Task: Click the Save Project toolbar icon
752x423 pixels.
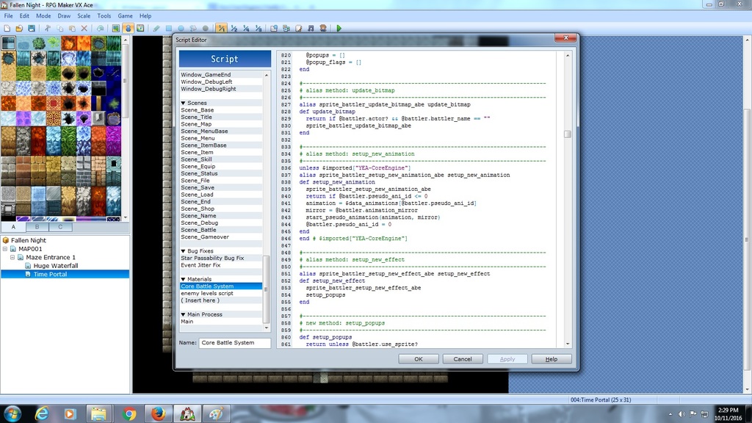Action: pyautogui.click(x=32, y=29)
